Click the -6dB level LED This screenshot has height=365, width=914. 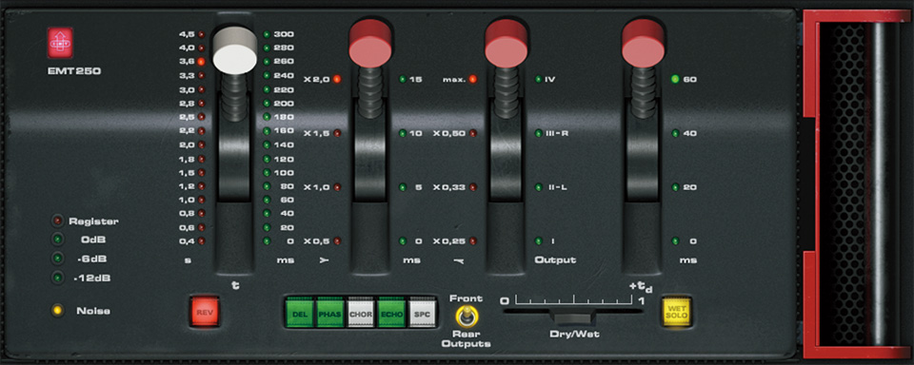coord(58,259)
